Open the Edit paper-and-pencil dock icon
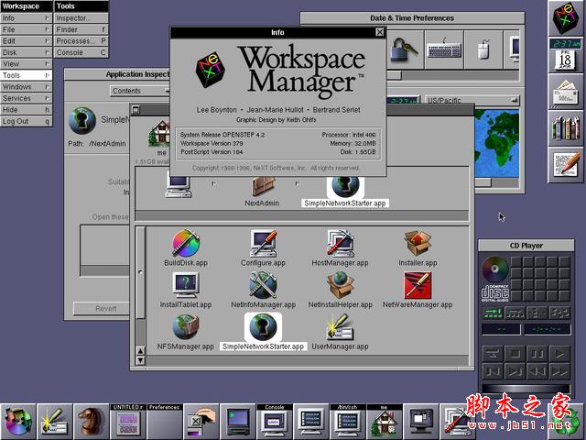The width and height of the screenshot is (586, 440). tap(566, 165)
